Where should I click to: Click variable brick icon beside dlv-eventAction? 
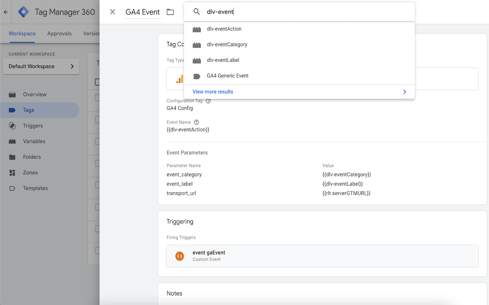pos(197,29)
